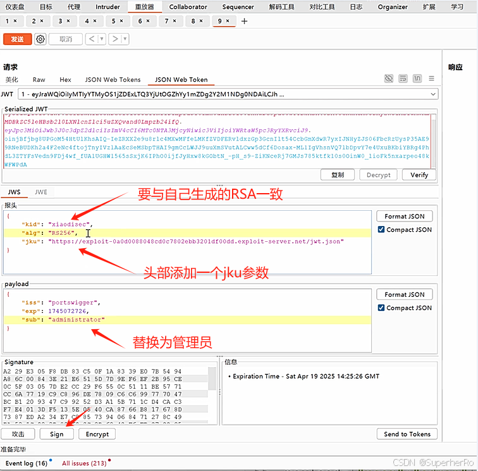The width and height of the screenshot is (478, 471).
Task: Expand the JWT selection dropdown
Action: pos(433,94)
